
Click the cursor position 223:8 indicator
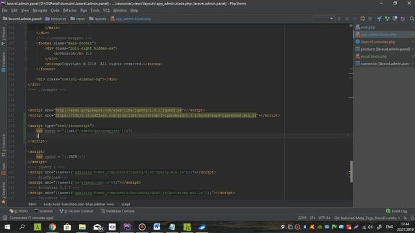(302, 218)
